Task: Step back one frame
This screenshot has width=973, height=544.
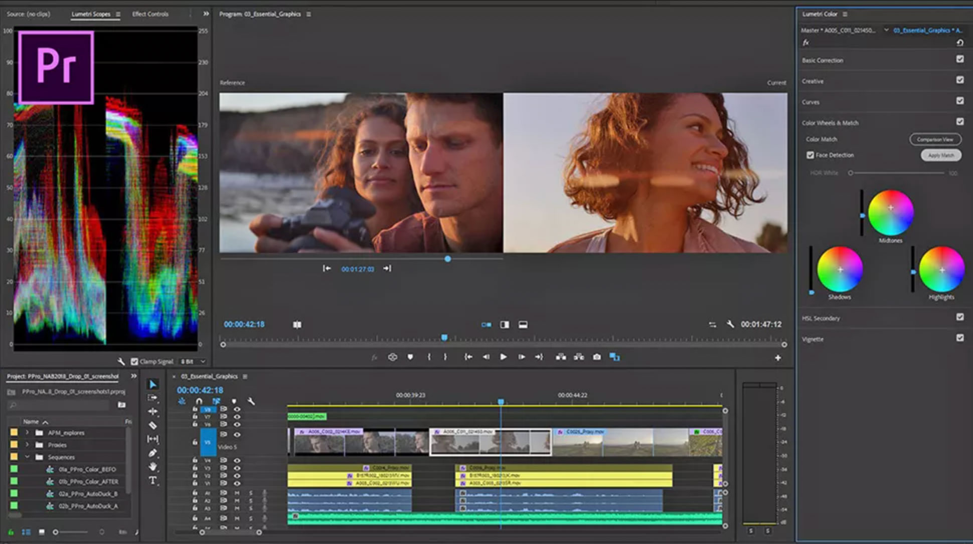Action: pos(485,357)
